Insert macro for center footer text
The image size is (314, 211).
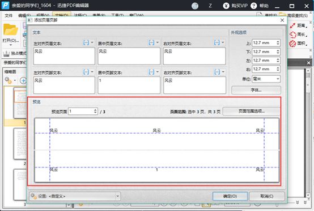tap(151, 72)
